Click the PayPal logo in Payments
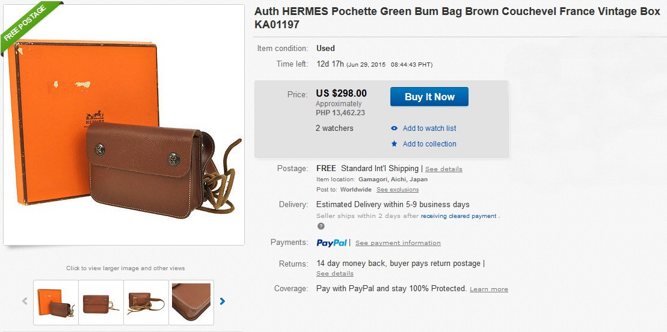Image resolution: width=667 pixels, height=332 pixels. pos(332,243)
